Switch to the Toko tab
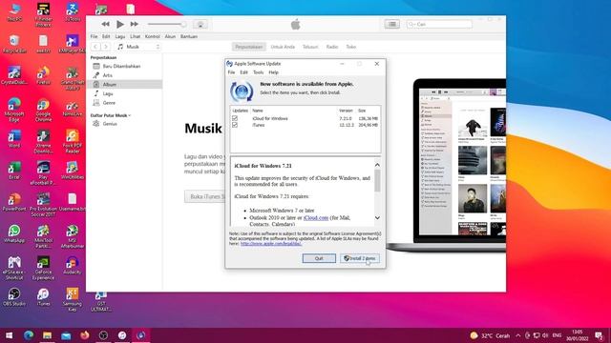The height and width of the screenshot is (343, 611). pos(351,47)
